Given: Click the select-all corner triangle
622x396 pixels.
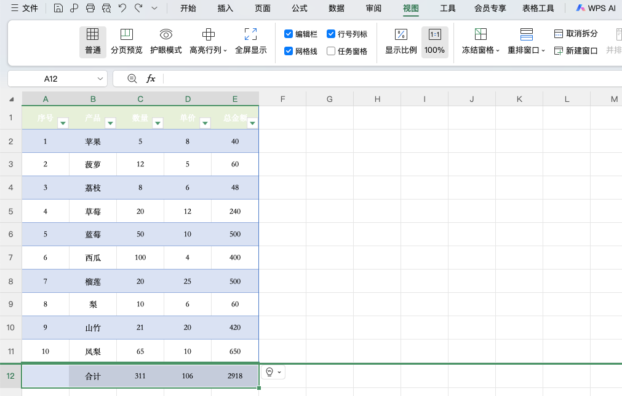Looking at the screenshot, I should pyautogui.click(x=11, y=99).
